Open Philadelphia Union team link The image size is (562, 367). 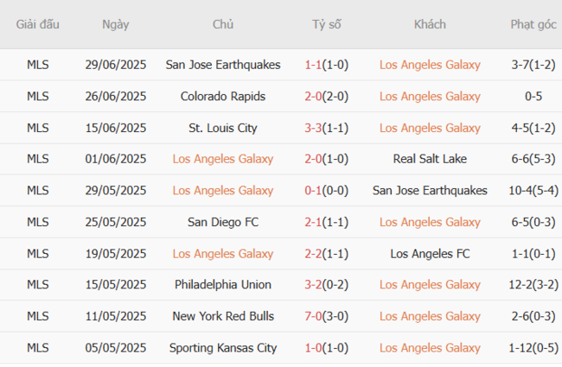click(223, 284)
